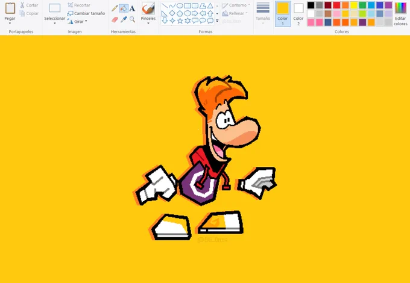Choose the Pentagon shape
The image size is (410, 283).
(180, 13)
